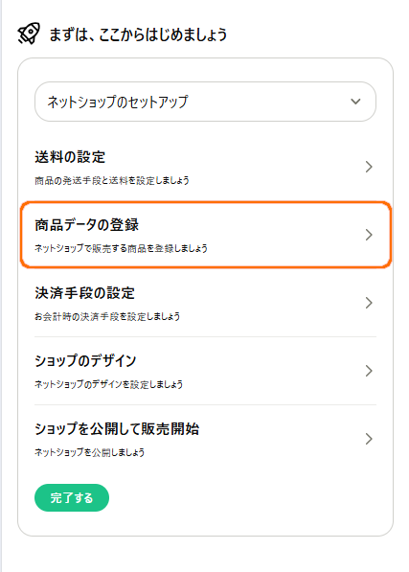The image size is (409, 572).
Task: Click the description 商品の発送手段と送料を設定しましょう
Action: (112, 180)
